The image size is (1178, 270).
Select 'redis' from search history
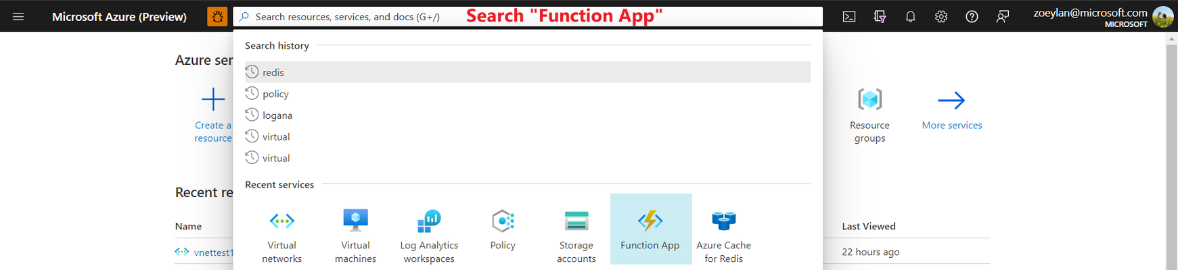[528, 72]
